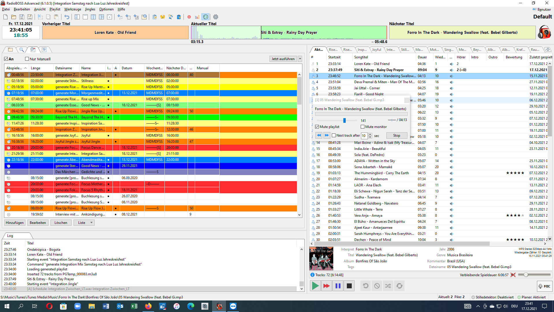Add a new playlist tab with the plus tab
The height and width of the screenshot is (312, 554).
point(548,50)
